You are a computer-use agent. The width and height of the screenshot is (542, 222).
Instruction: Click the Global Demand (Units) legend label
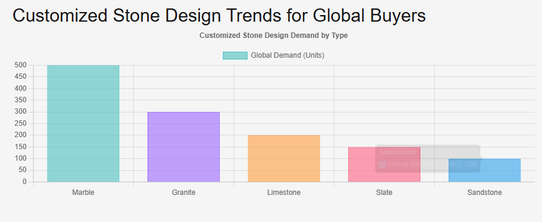tap(288, 55)
